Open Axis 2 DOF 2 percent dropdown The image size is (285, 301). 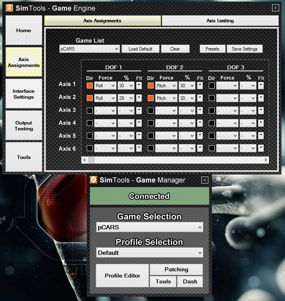(x=187, y=98)
